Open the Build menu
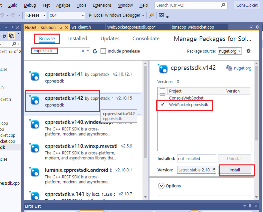Screen dimensions: 263x212 [13, 5]
